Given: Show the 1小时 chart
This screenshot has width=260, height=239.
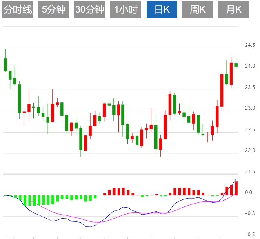Looking at the screenshot, I should (126, 10).
